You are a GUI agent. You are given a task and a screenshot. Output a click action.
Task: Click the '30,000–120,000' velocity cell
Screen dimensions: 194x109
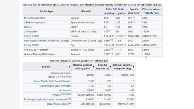pos(84,95)
